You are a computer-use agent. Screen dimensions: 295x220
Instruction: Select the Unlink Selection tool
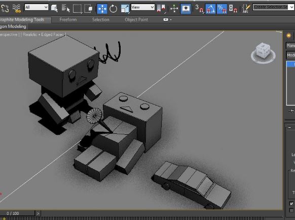[x=5, y=9]
